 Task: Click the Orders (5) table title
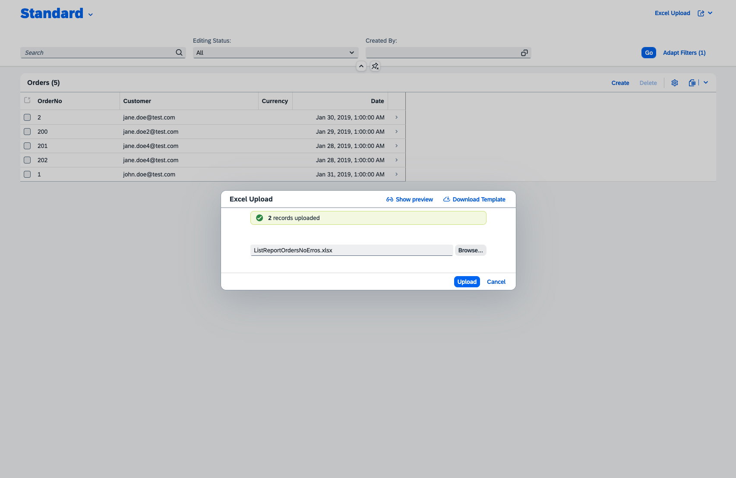click(x=44, y=83)
